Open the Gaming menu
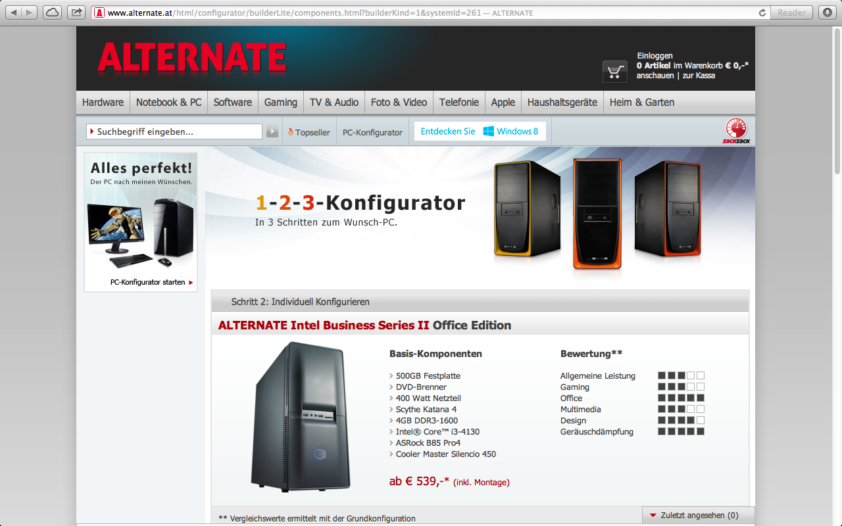842x526 pixels. pos(281,103)
